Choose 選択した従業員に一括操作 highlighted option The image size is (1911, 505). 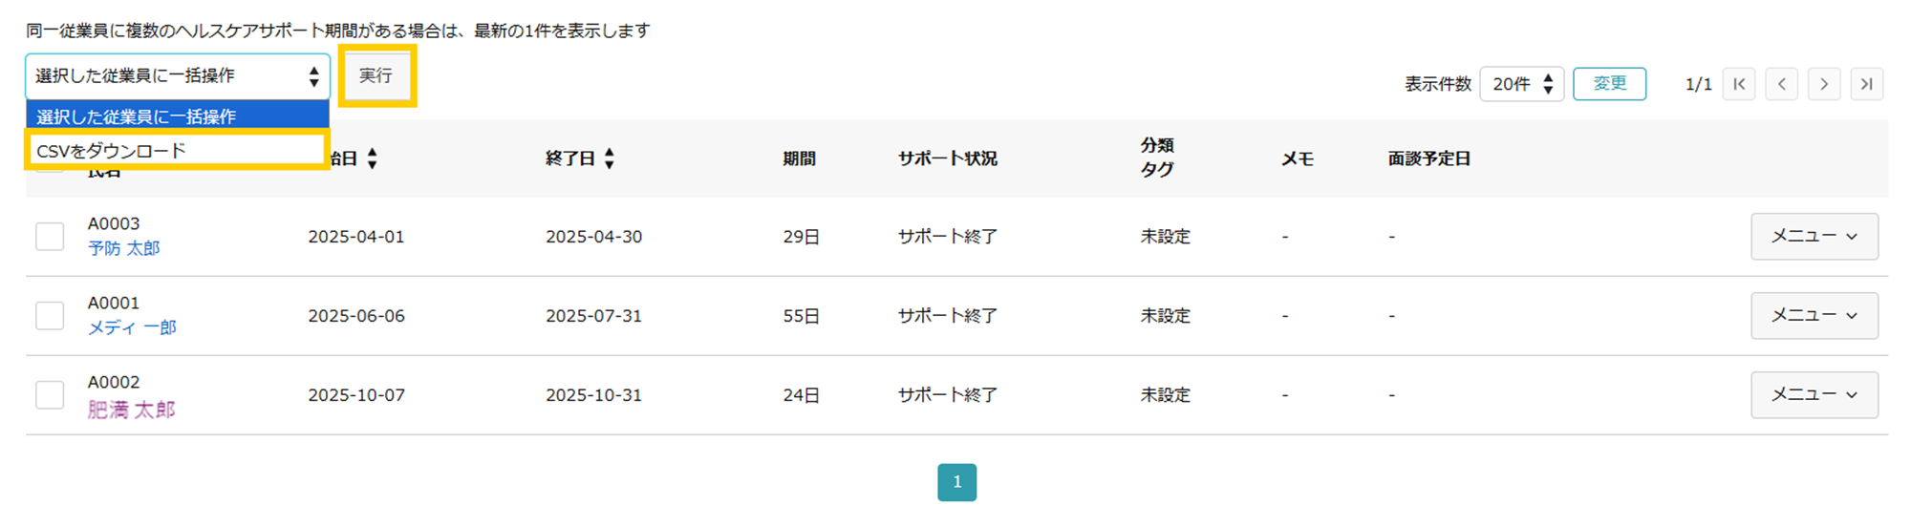(x=178, y=116)
